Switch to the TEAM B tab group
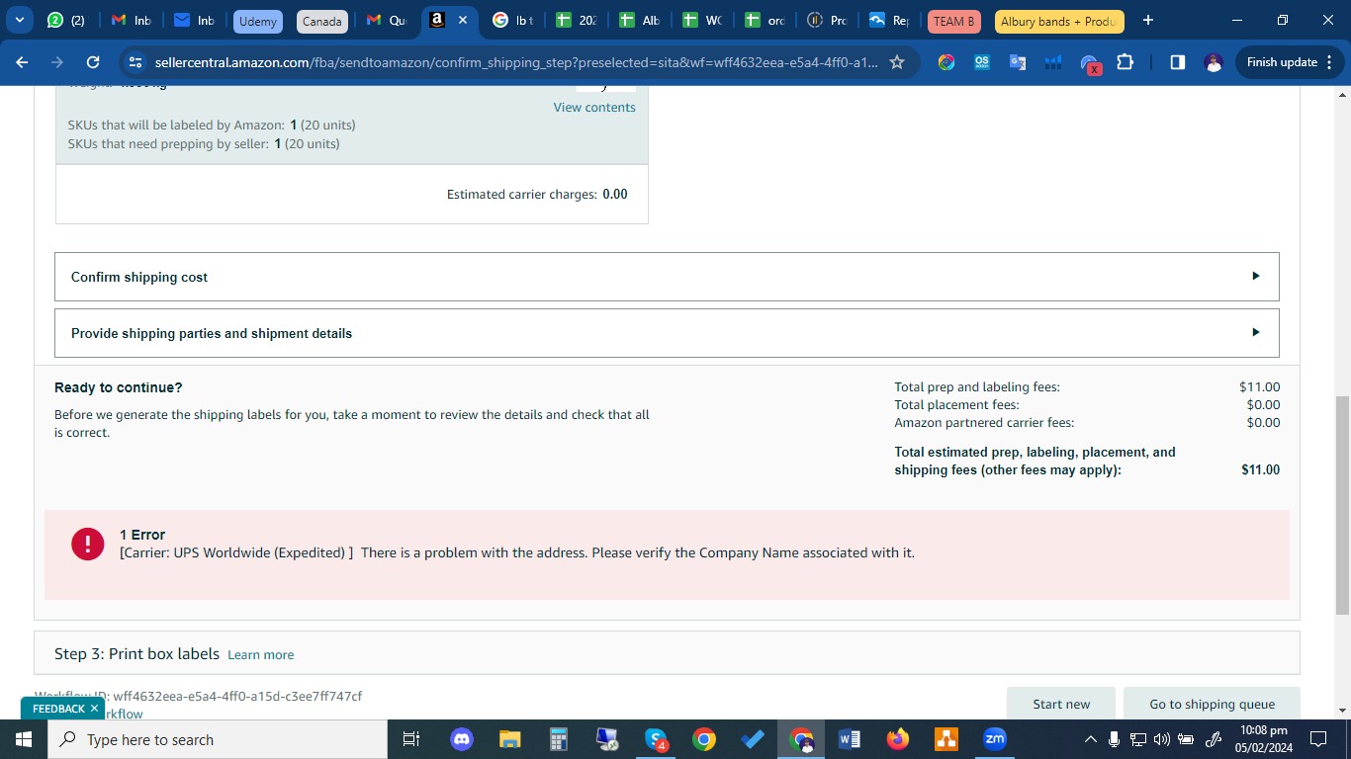 tap(953, 21)
